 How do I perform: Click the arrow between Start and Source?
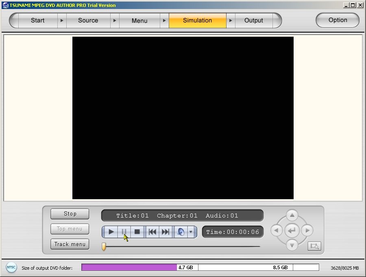click(62, 20)
